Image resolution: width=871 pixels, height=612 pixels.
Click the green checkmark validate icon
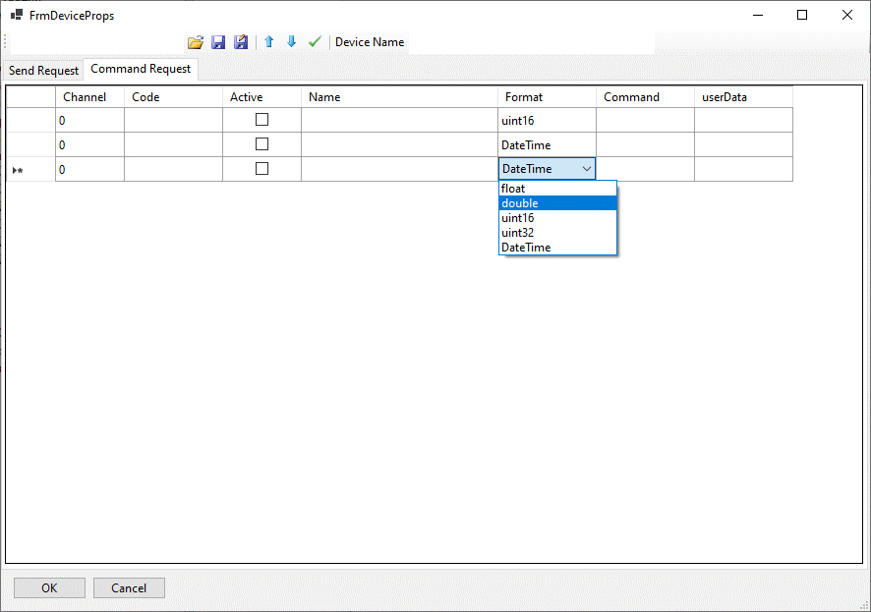coord(315,41)
